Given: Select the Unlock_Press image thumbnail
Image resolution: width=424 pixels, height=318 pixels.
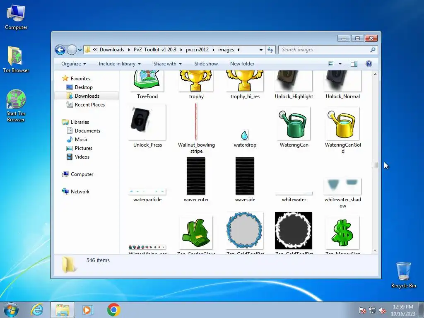Looking at the screenshot, I should click(x=147, y=123).
